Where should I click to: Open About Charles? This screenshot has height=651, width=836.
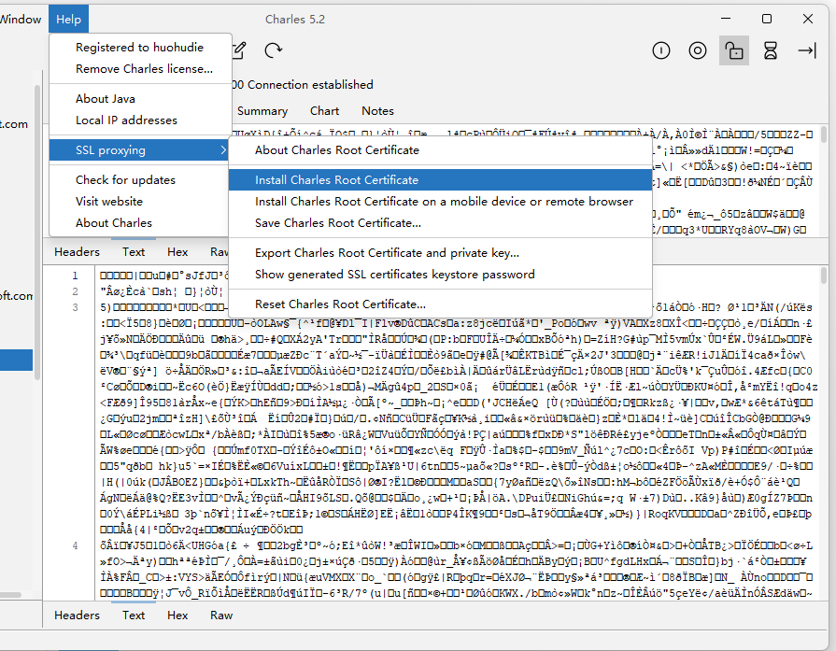114,223
